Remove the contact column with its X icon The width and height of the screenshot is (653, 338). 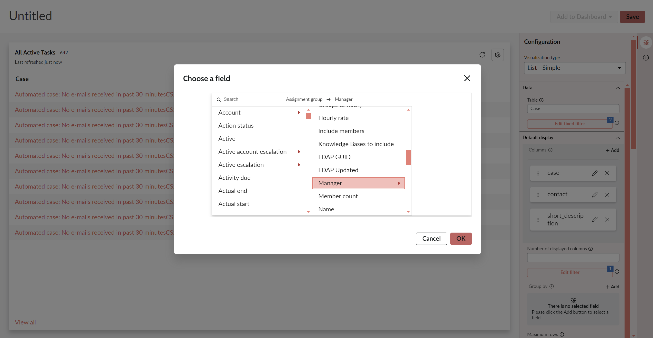point(607,194)
